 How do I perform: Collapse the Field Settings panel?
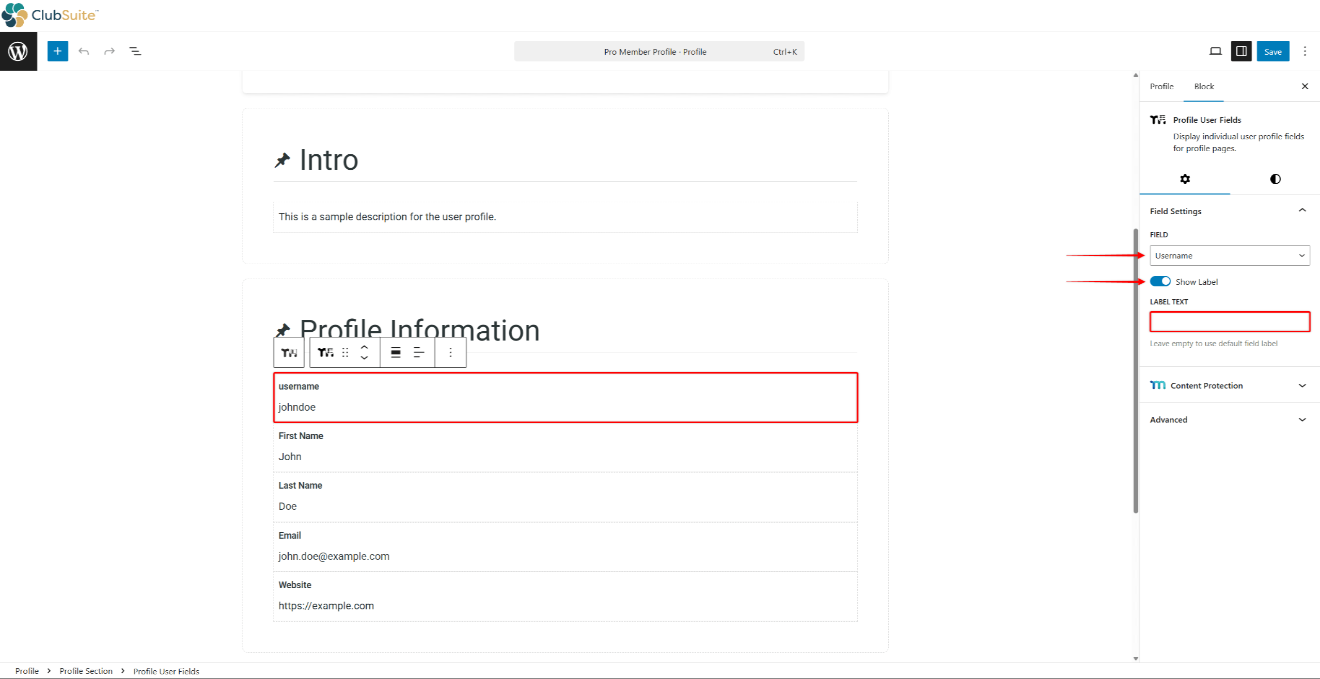1302,211
